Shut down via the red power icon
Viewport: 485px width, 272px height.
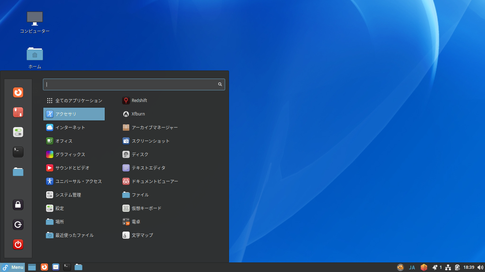[x=18, y=244]
